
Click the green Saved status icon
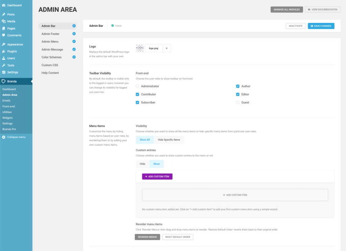(x=113, y=26)
